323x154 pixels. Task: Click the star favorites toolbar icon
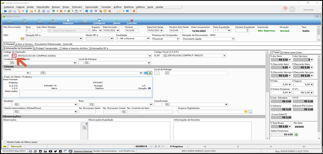(x=119, y=11)
